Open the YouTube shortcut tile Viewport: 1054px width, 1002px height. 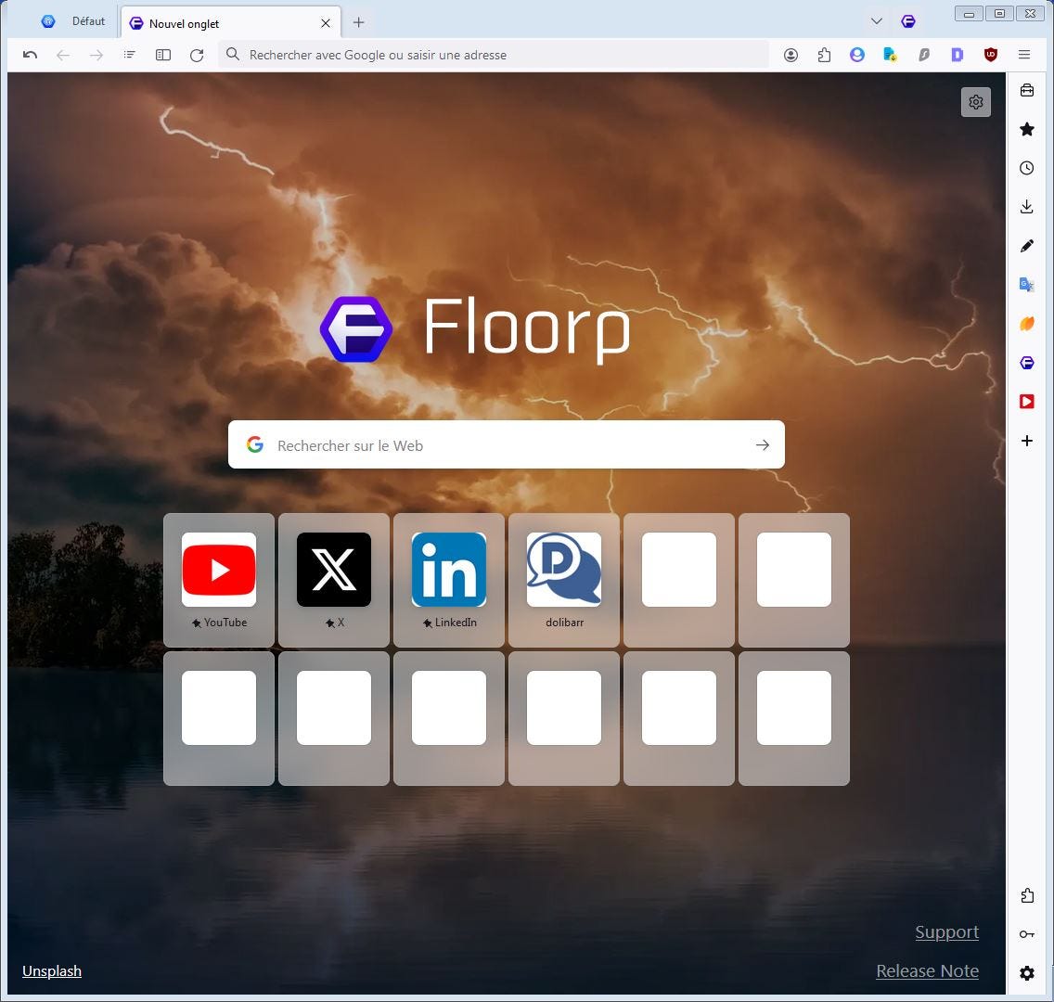coord(219,581)
